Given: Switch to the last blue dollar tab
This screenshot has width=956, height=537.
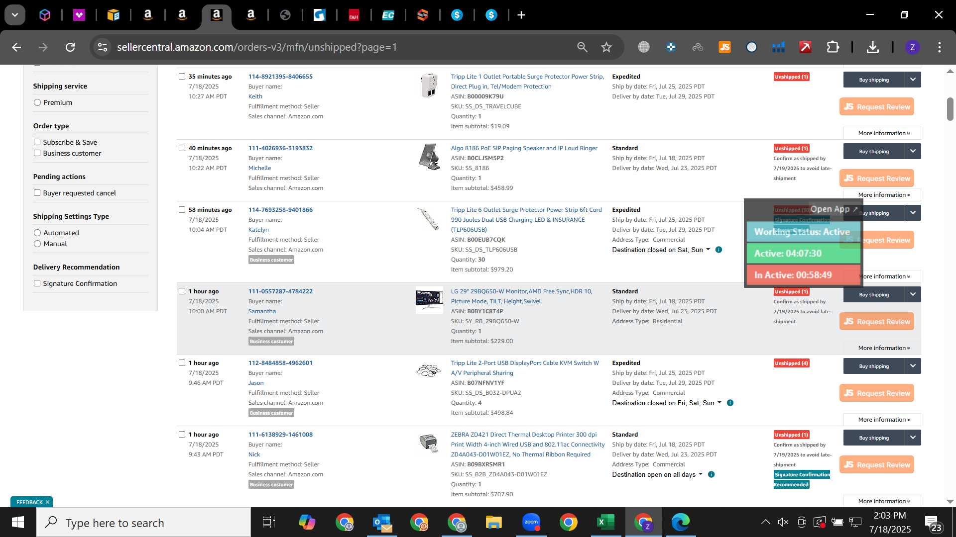Looking at the screenshot, I should 491,15.
